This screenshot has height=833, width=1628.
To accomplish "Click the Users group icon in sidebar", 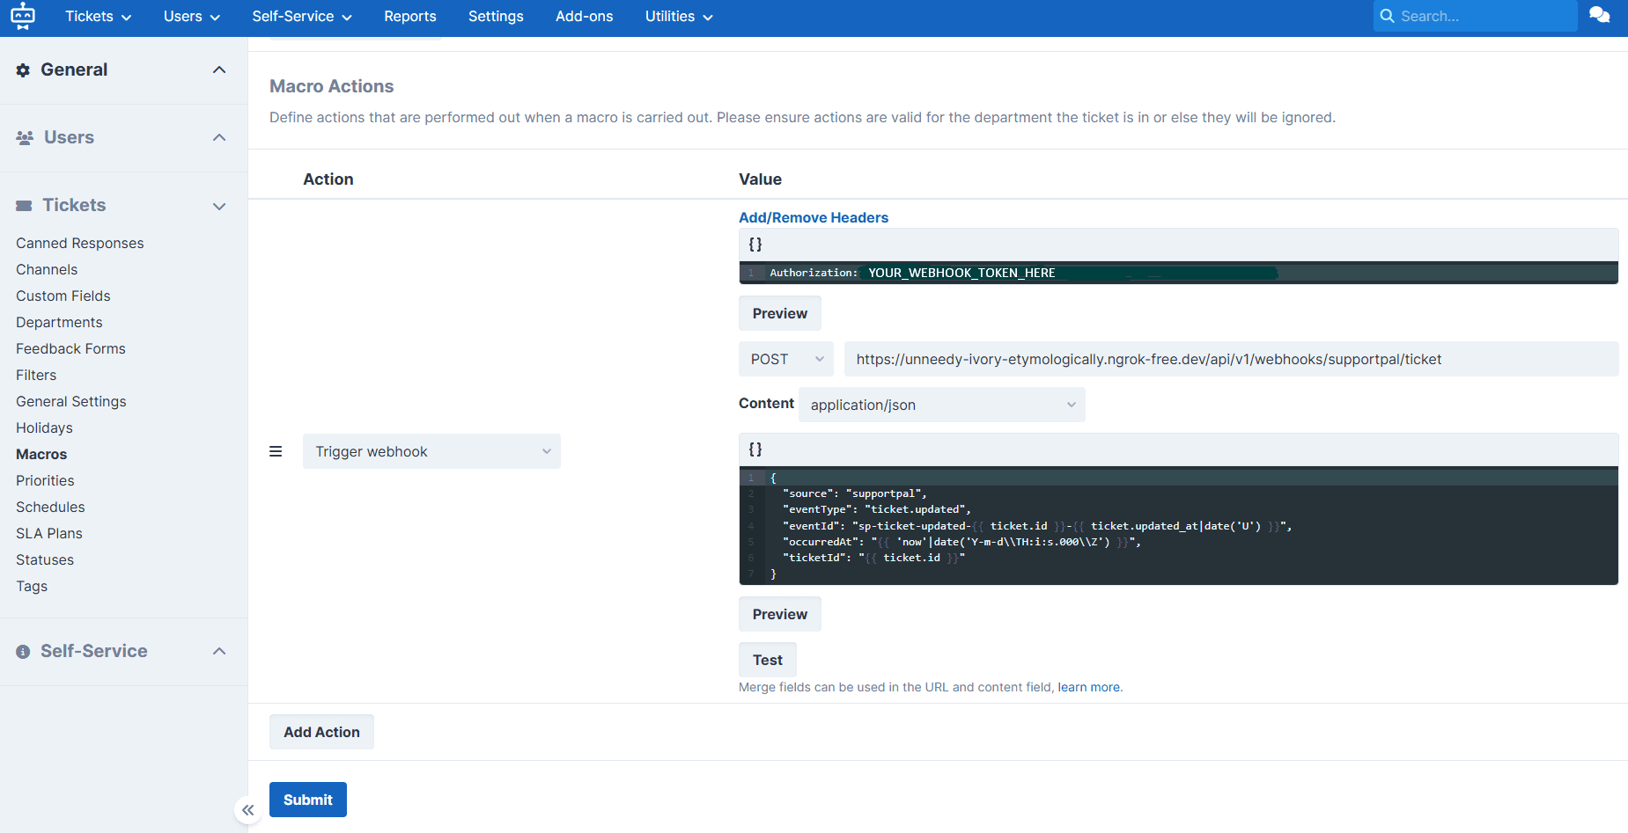I will pyautogui.click(x=25, y=137).
